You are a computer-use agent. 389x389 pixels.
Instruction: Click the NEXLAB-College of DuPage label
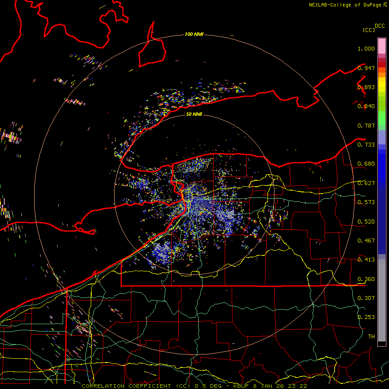pyautogui.click(x=348, y=5)
